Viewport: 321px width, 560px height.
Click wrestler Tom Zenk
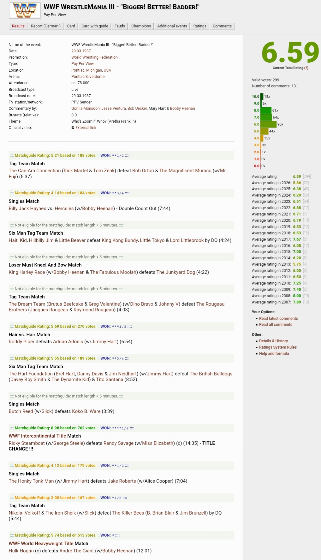(104, 171)
